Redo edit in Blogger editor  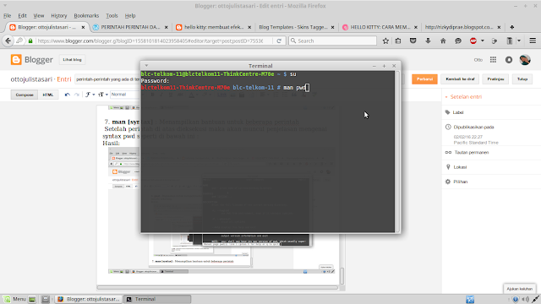[77, 95]
